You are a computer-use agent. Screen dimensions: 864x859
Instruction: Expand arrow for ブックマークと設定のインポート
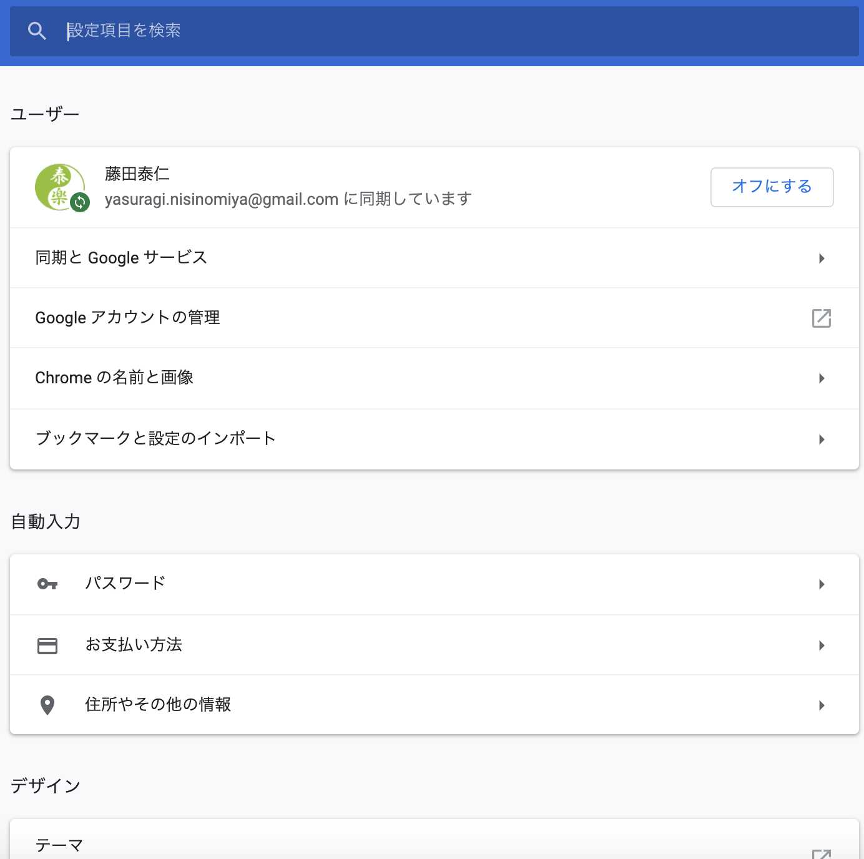coord(822,439)
